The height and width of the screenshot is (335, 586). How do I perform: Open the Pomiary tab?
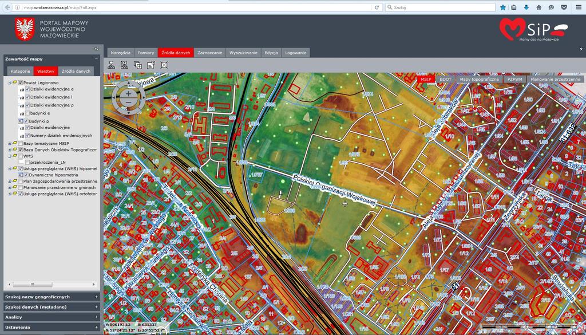[146, 53]
